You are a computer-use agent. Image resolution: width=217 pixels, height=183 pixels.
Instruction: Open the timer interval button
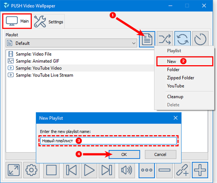(200, 39)
